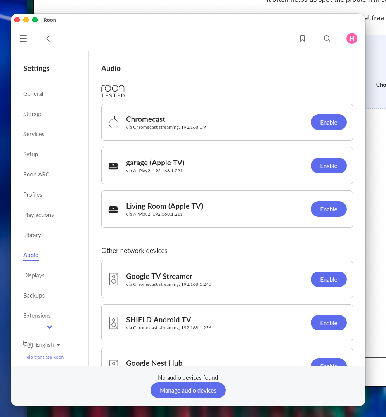Expand more settings with down chevron

click(x=50, y=327)
